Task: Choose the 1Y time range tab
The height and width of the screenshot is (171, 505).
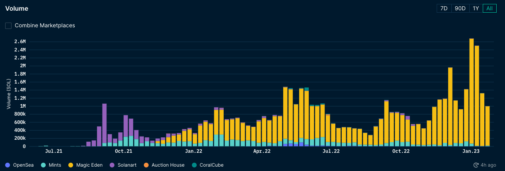Action: tap(476, 8)
